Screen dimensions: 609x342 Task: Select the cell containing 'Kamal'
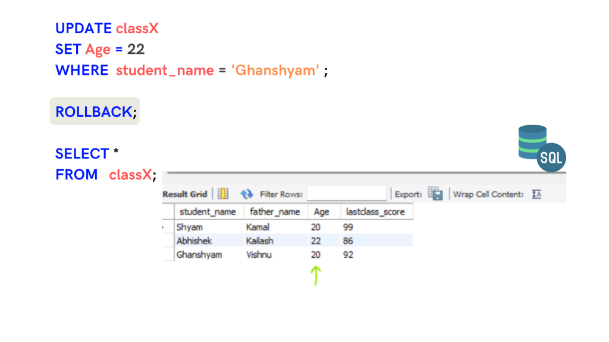click(x=276, y=227)
